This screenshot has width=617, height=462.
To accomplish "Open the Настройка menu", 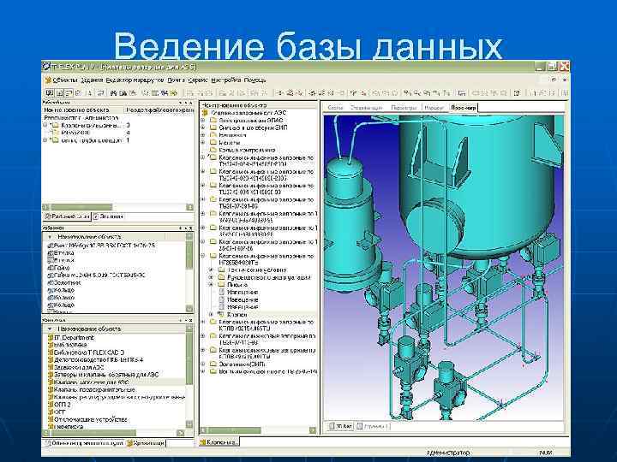I will pos(225,80).
